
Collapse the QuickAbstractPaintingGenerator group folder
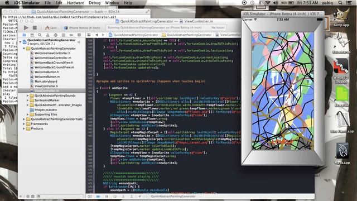coord(24,49)
